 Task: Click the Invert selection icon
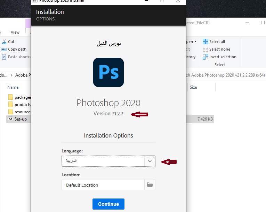coord(205,57)
